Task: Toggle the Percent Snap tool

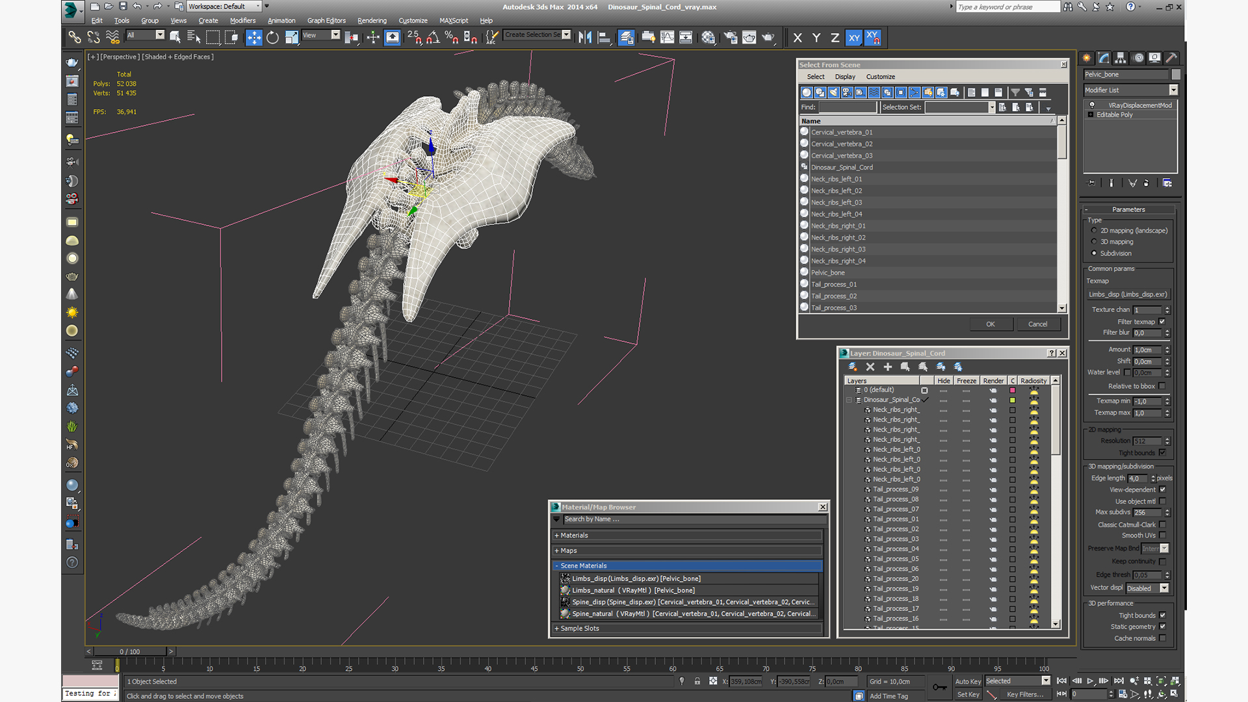Action: pyautogui.click(x=451, y=38)
